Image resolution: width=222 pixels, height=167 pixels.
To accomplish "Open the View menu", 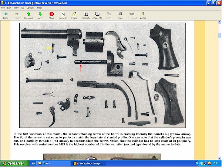I will 16,8.
